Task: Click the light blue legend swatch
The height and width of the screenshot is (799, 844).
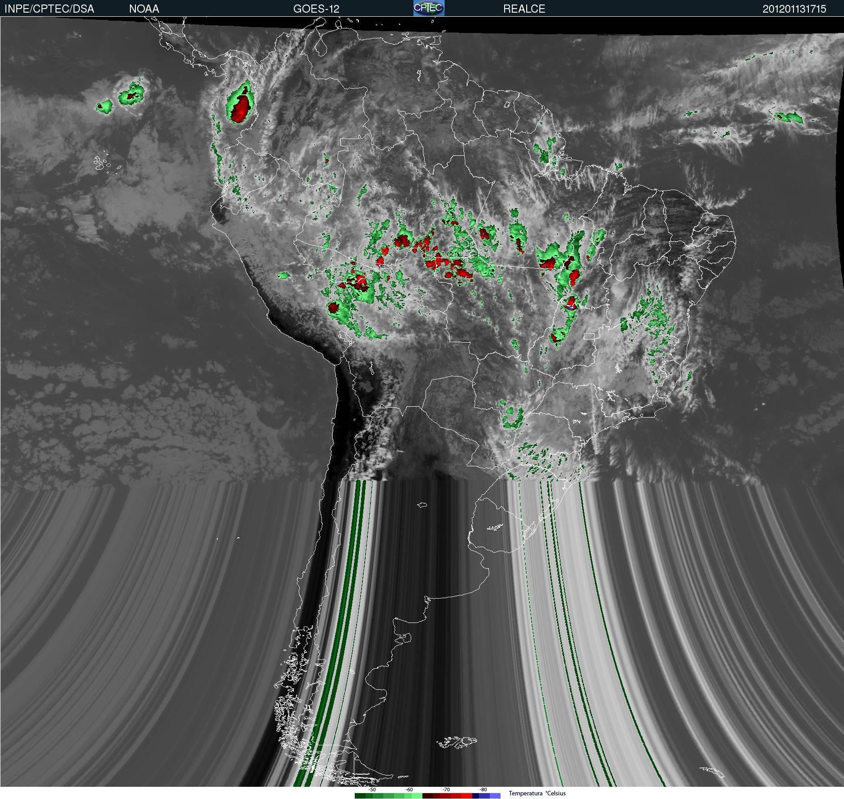Action: coord(495,796)
